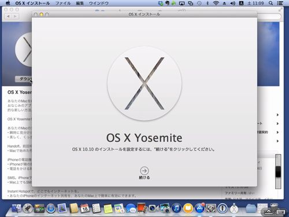Open App Store icon with badge in the Dock

coord(199,208)
